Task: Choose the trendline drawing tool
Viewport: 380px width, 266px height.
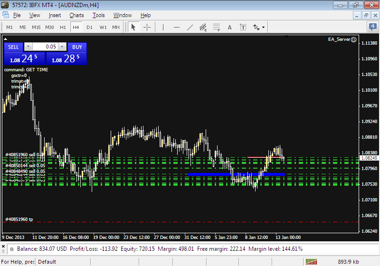Action: 190,27
